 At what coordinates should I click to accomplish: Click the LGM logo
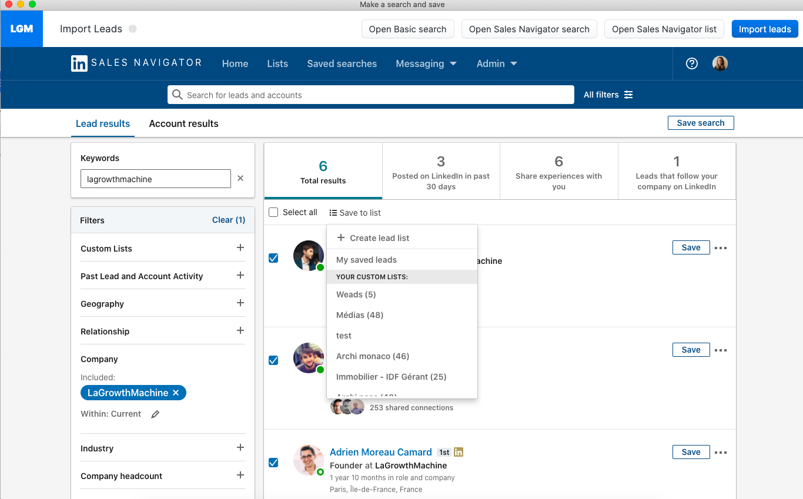[21, 28]
